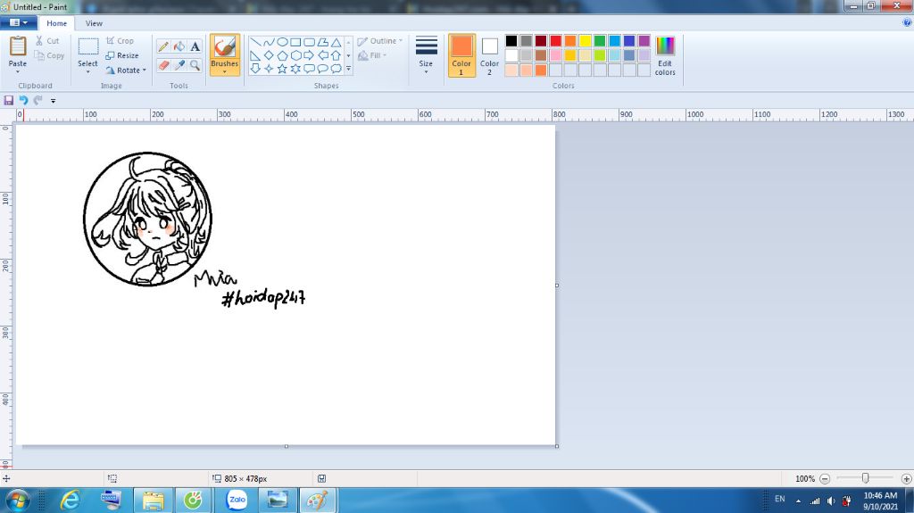This screenshot has height=513, width=914.
Task: Select the Color picker eyedropper tool
Action: point(179,65)
